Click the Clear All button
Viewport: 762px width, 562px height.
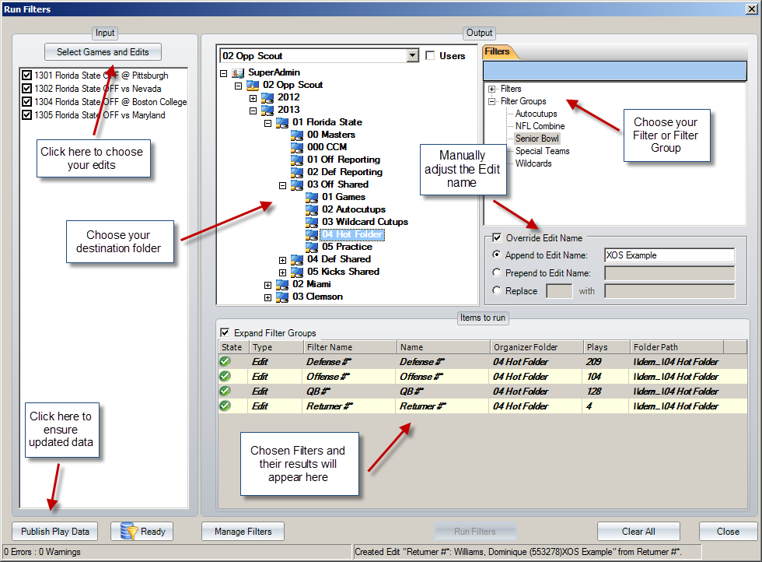(x=638, y=531)
